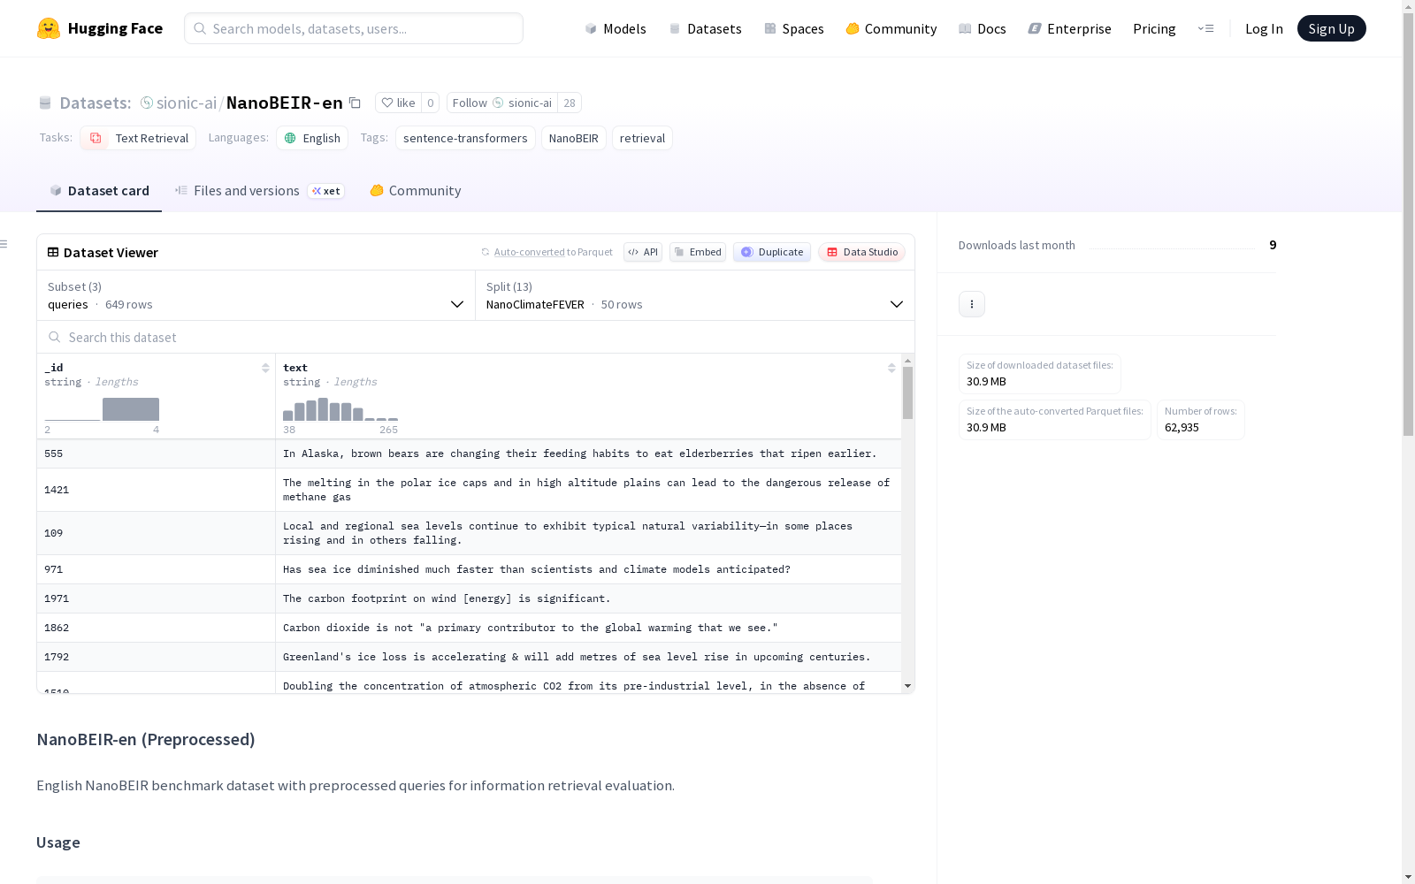
Task: Click the Duplicate button
Action: coord(772,252)
